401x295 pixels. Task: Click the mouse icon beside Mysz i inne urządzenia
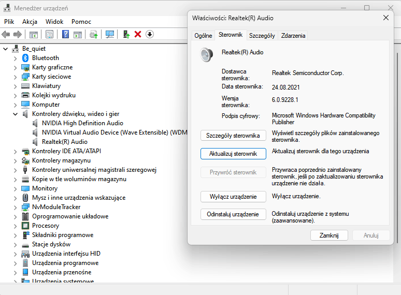(x=25, y=198)
